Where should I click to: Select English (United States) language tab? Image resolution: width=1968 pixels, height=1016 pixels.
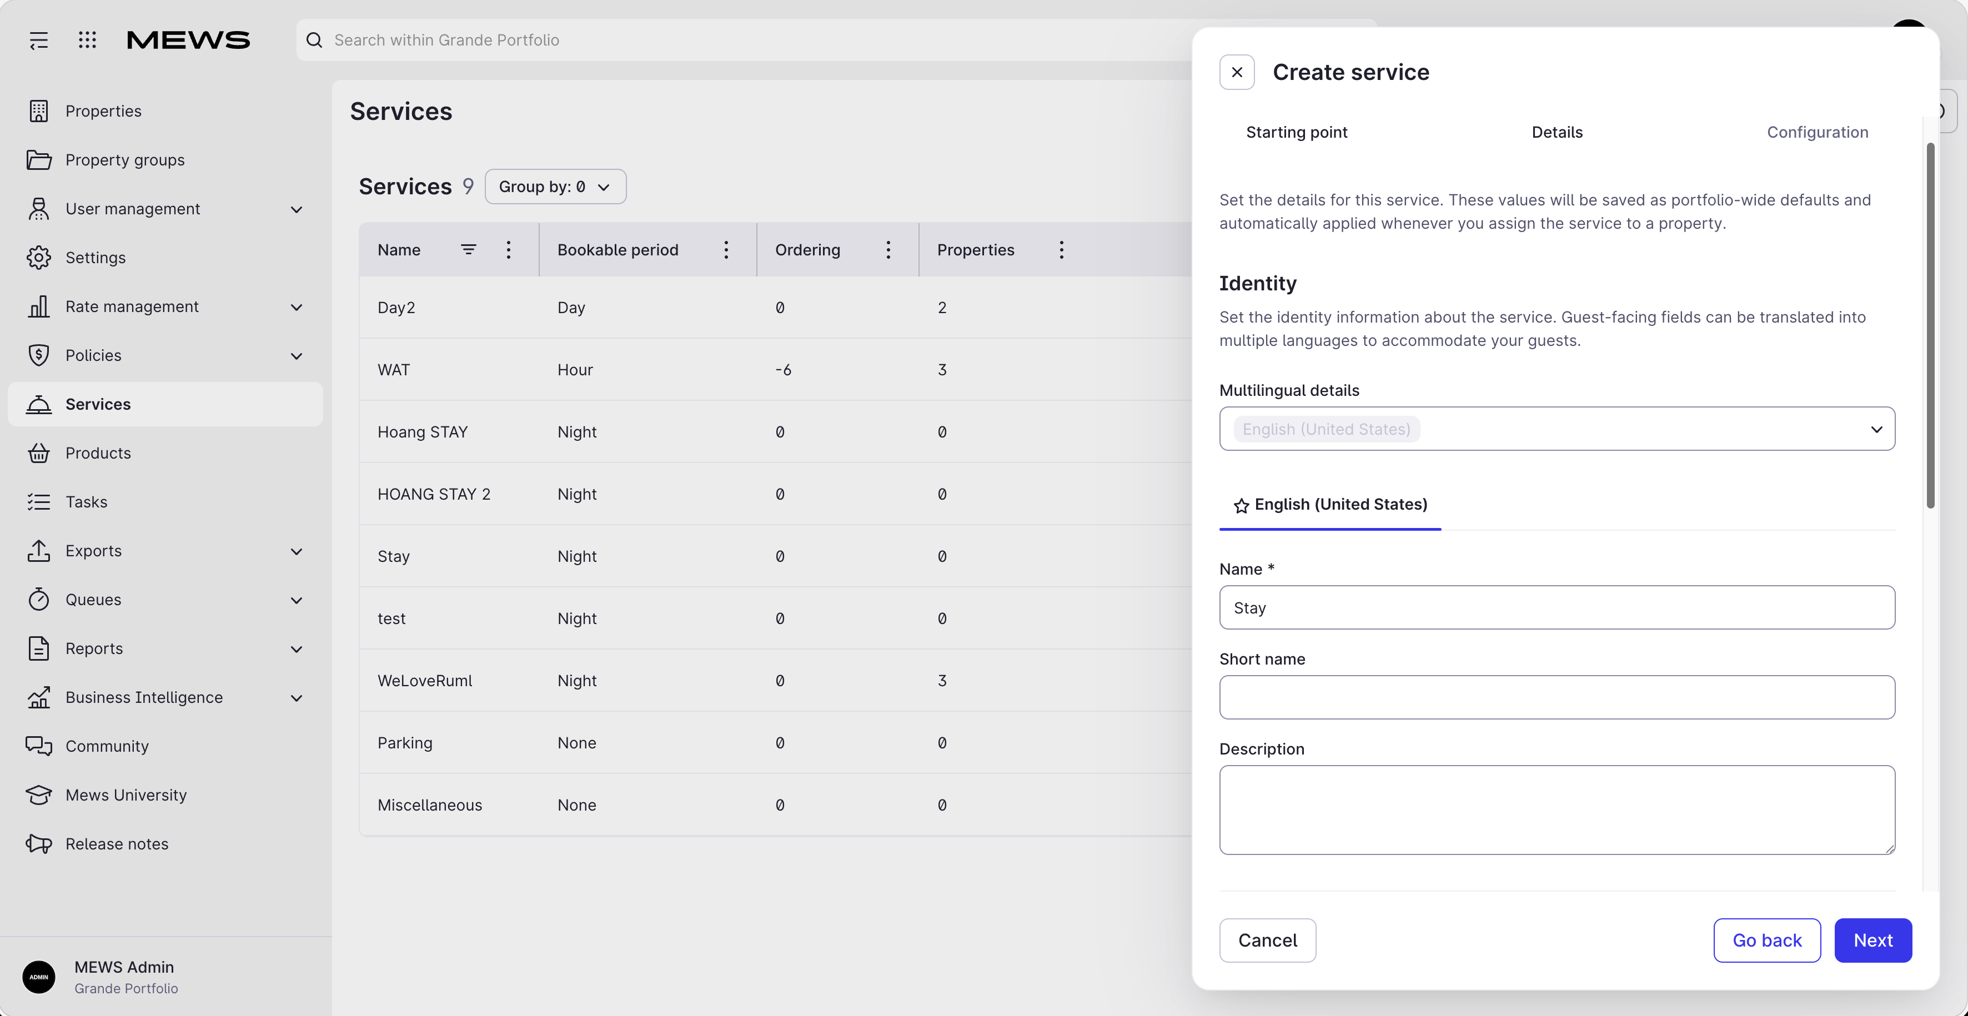(1330, 504)
